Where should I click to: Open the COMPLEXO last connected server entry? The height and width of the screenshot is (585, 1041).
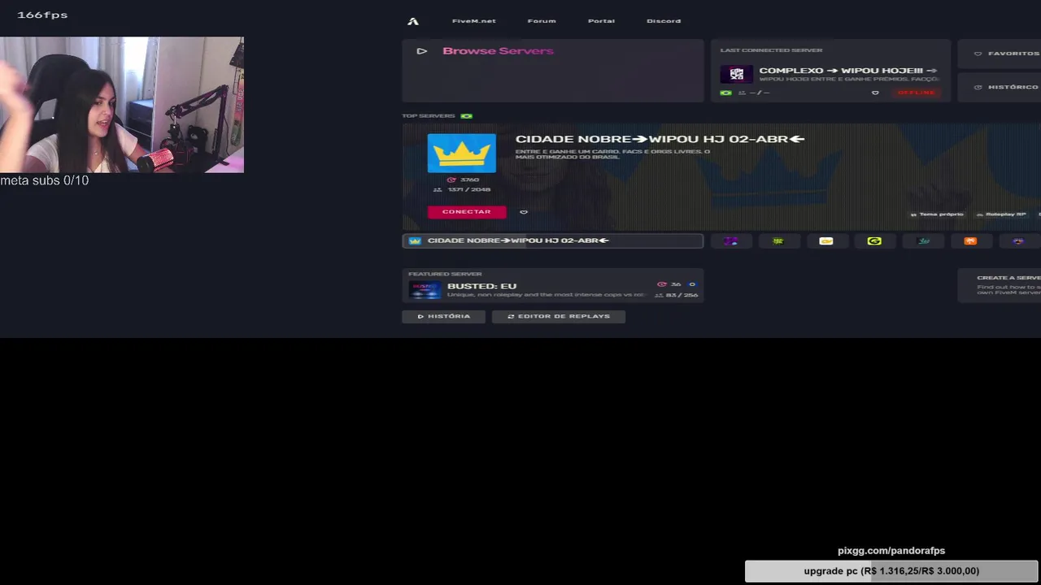point(830,71)
